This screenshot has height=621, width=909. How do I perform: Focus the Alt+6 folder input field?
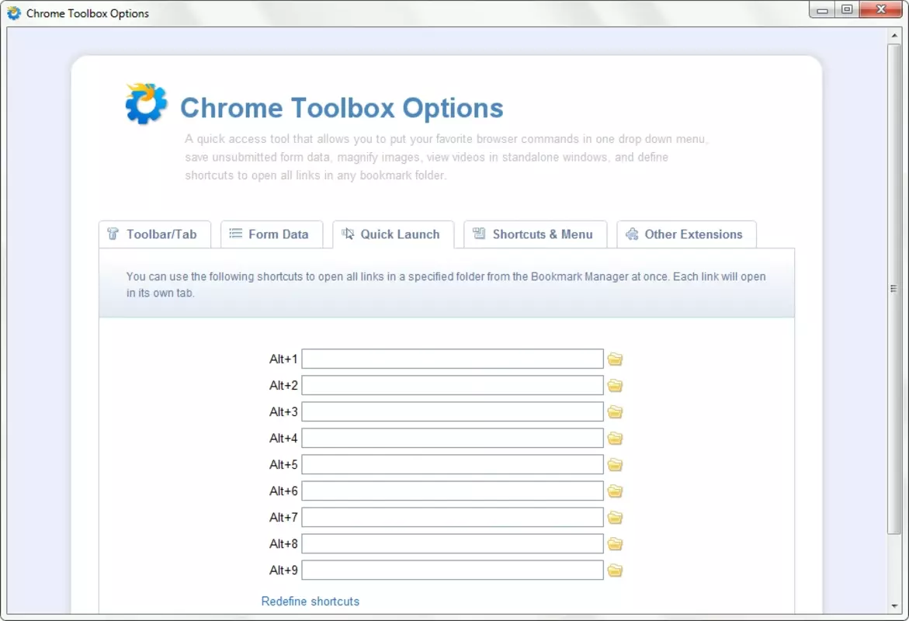coord(453,491)
